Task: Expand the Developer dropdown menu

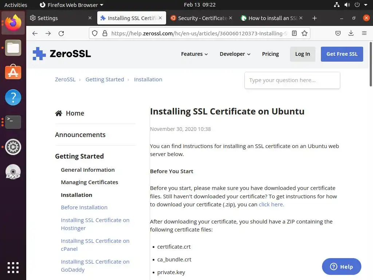Action: pyautogui.click(x=235, y=54)
